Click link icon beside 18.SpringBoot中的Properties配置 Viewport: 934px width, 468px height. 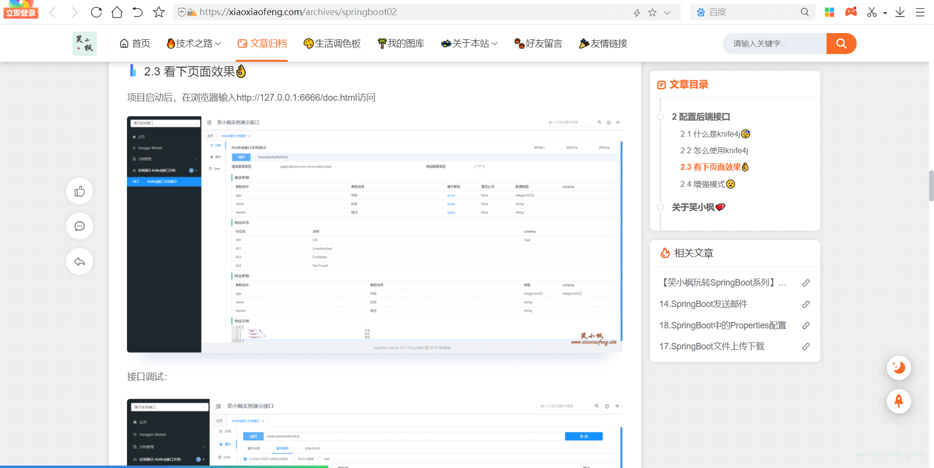pyautogui.click(x=806, y=325)
